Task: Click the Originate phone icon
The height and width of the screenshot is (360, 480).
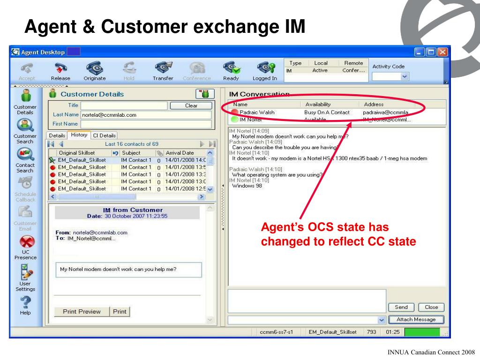Action: 95,68
